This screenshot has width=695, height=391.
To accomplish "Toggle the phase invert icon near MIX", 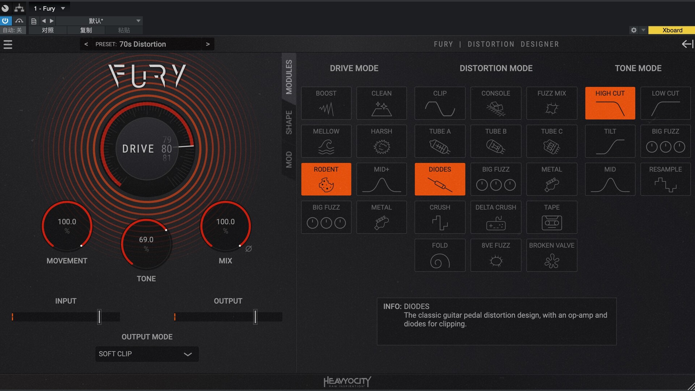I will pos(249,249).
